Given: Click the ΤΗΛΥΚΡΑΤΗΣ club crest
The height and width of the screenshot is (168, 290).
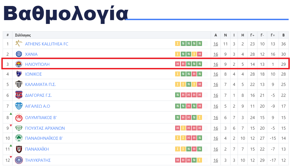Looking at the screenshot, I should click(19, 160).
